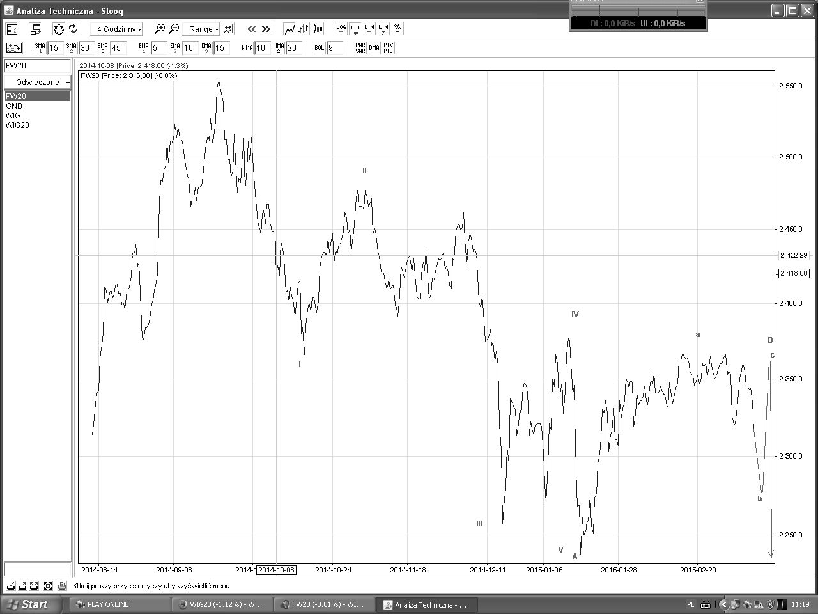Click the SMA 2 period field showing 30
The image size is (818, 614).
pos(86,48)
